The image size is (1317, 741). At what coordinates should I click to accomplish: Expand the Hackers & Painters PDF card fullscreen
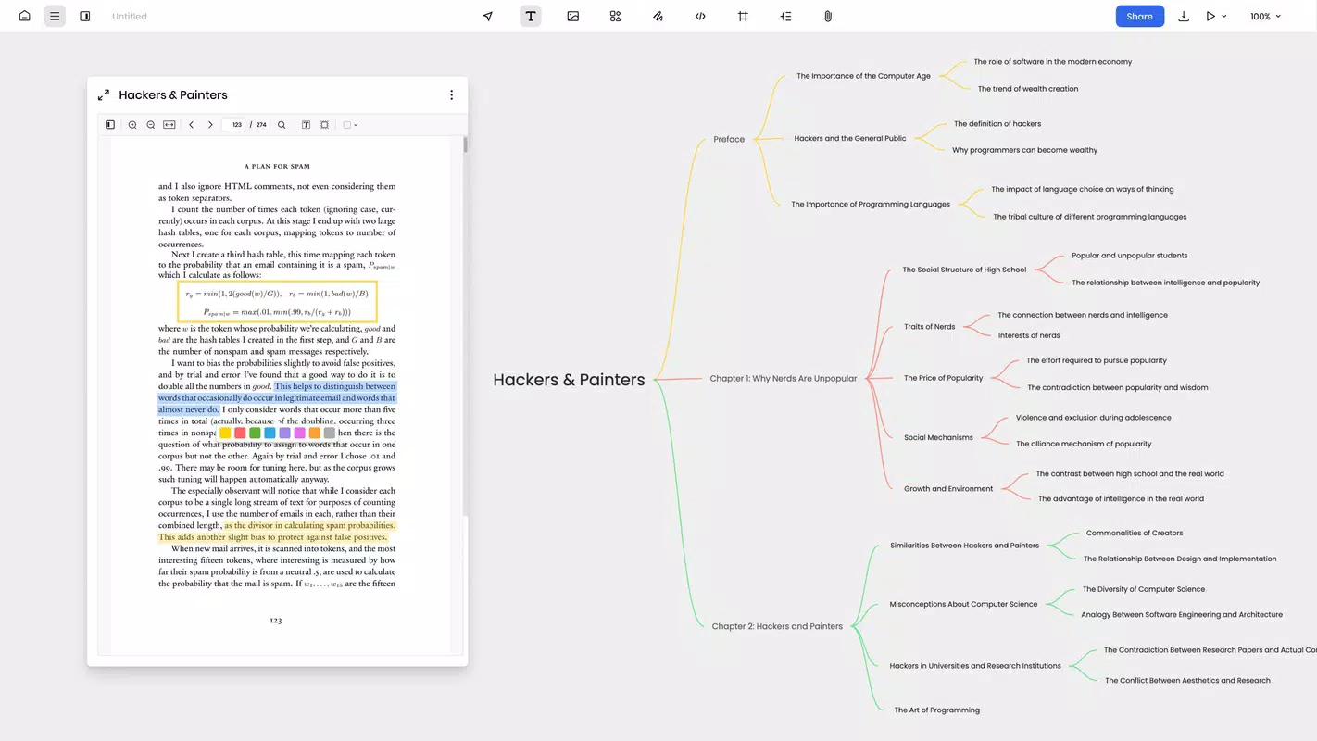point(104,94)
